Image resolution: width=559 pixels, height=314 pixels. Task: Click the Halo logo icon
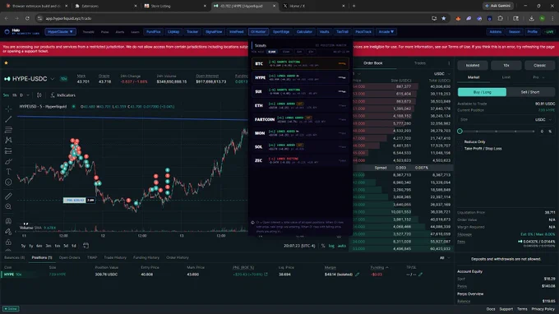pos(7,32)
